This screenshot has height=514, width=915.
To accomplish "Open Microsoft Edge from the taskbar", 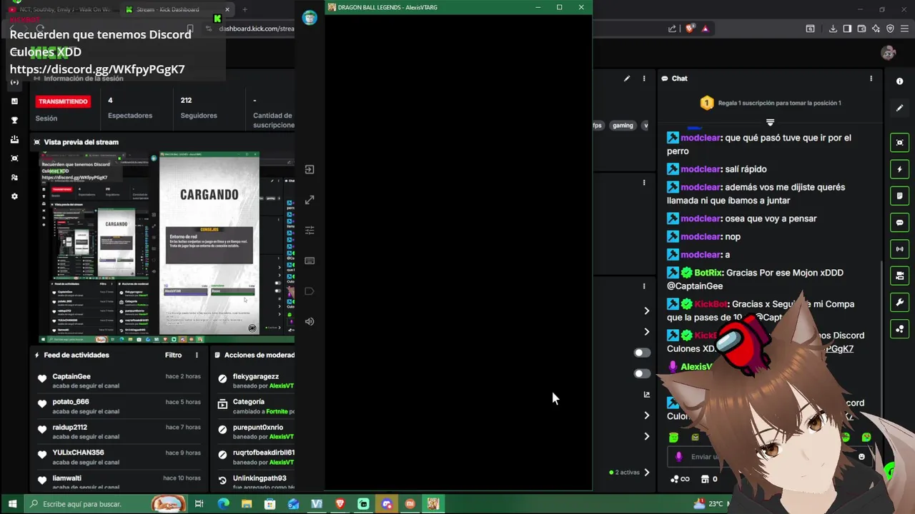I will (x=223, y=504).
